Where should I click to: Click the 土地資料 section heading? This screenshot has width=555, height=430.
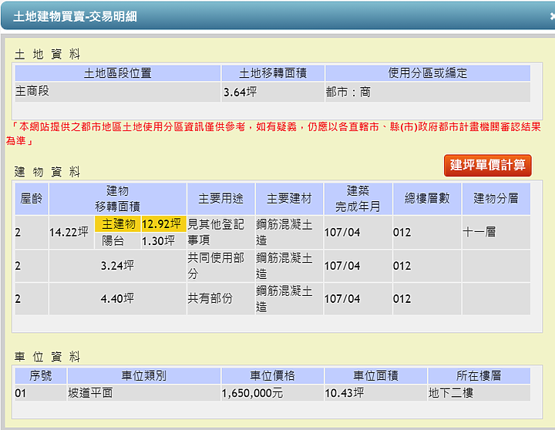(48, 54)
